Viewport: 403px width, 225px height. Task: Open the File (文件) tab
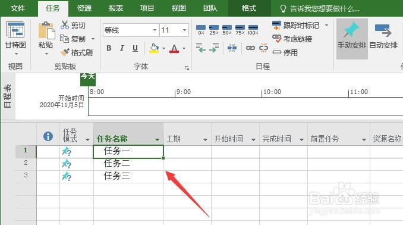[18, 8]
